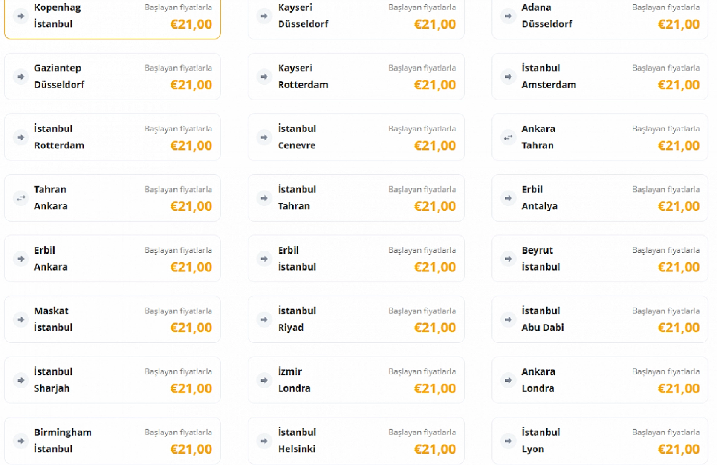Click the arrow icon beside İstanbul–Amsterdam
This screenshot has height=465, width=717.
(508, 77)
